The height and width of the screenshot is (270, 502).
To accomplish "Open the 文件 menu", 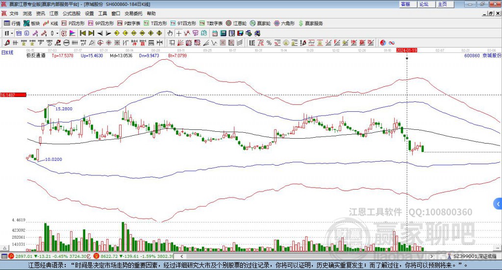I will coord(14,13).
